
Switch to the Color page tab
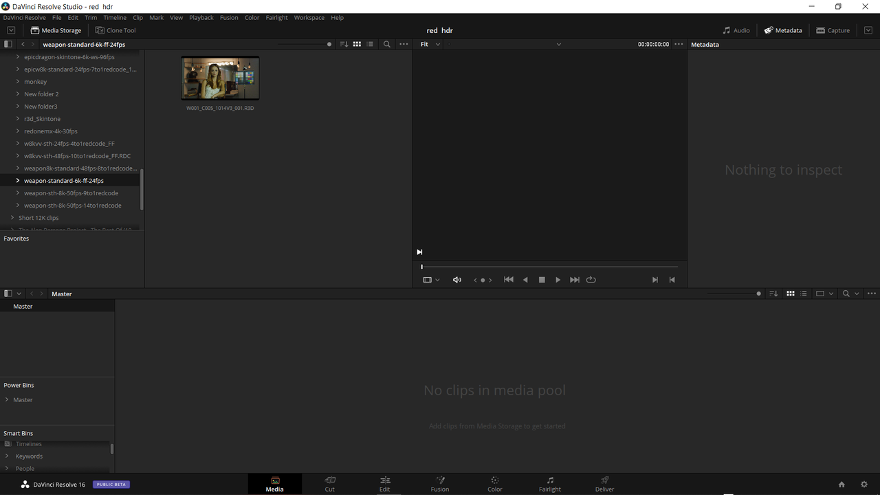coord(495,484)
